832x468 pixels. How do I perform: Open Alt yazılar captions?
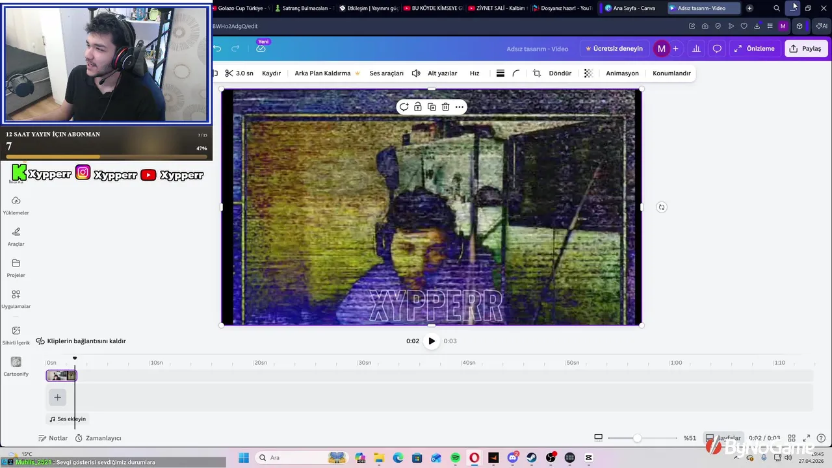point(442,73)
